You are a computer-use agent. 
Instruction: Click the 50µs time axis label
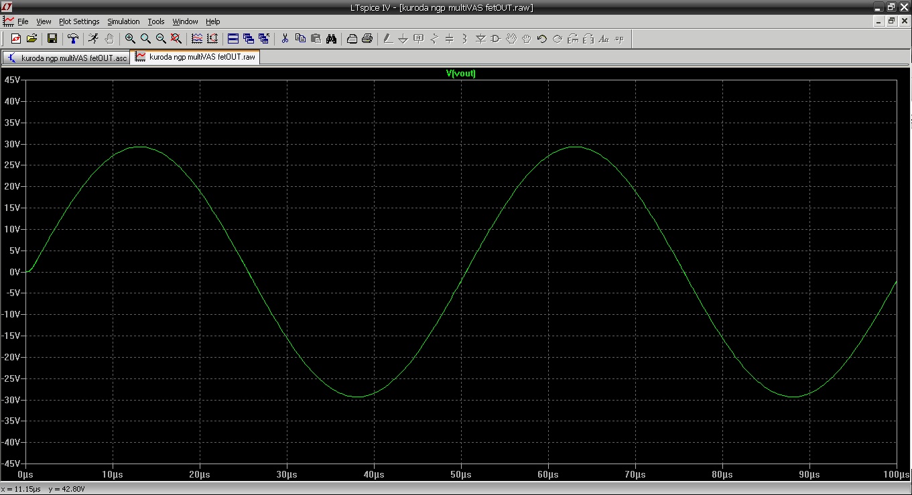pyautogui.click(x=461, y=474)
